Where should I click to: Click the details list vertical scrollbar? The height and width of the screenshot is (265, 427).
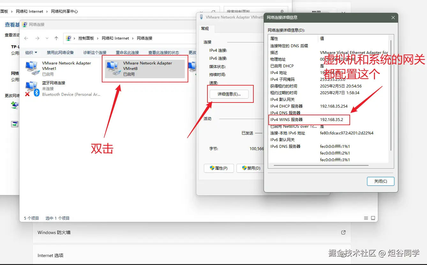tap(391, 96)
